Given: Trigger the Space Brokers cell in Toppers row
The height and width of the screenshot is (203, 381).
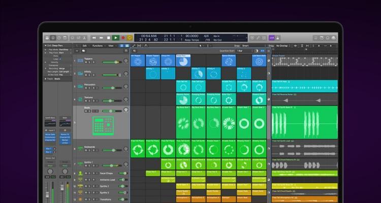Looking at the screenshot, I should 229,60.
